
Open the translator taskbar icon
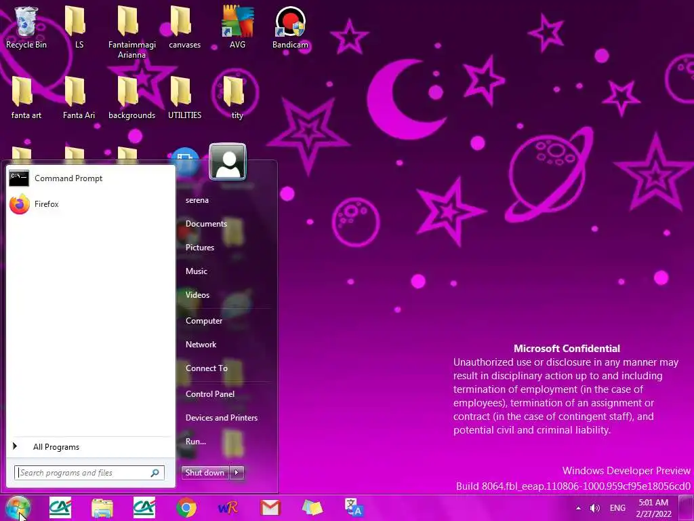coord(354,508)
